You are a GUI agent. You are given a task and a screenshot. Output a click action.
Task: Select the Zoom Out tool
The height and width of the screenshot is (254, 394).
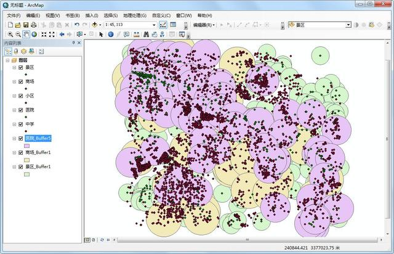pos(18,35)
